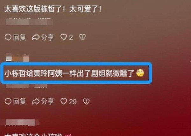Click the blurred location tag under the first comment
The width and height of the screenshot is (191, 136).
tap(29, 22)
